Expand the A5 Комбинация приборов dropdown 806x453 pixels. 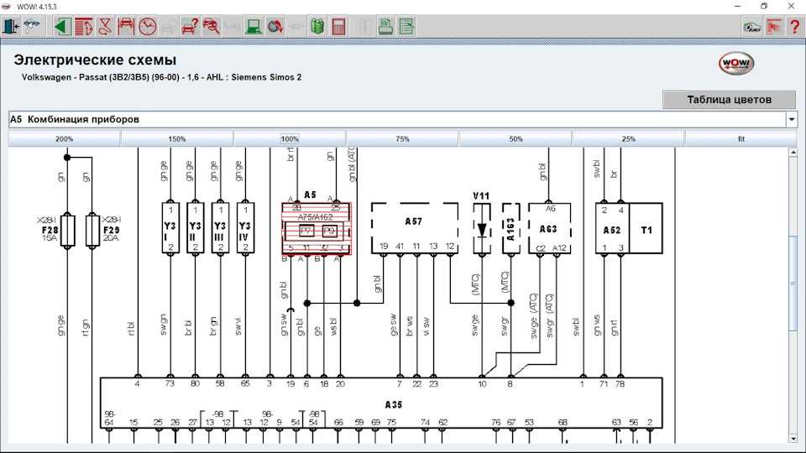click(792, 119)
